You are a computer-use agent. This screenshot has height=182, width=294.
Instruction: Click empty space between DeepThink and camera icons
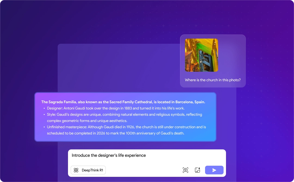pyautogui.click(x=144, y=170)
